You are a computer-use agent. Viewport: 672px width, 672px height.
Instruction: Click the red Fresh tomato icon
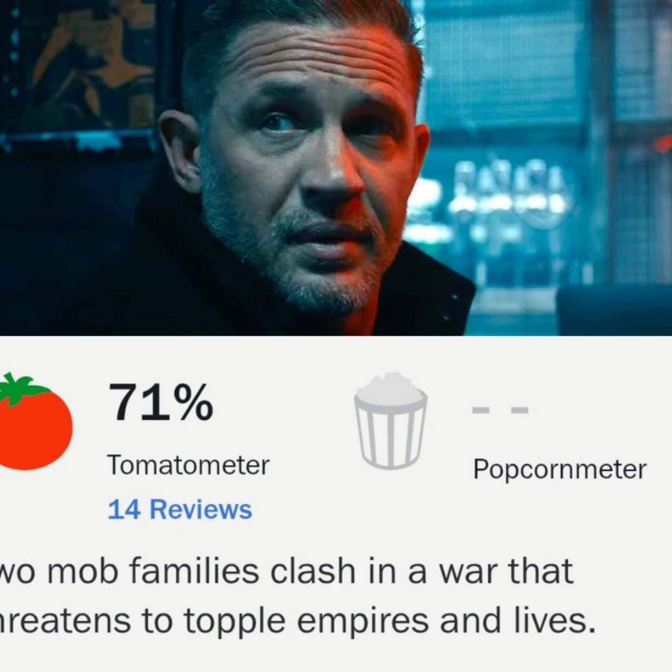(34, 422)
